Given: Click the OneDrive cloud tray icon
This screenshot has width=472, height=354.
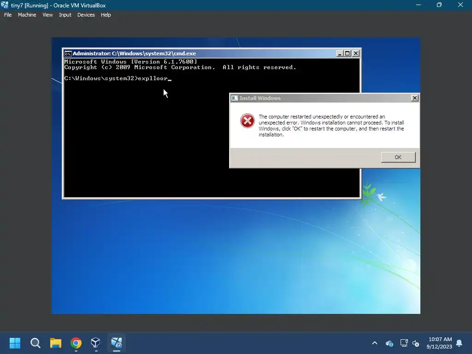Looking at the screenshot, I should point(389,343).
